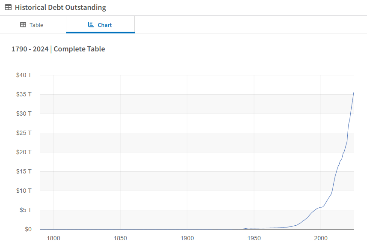Viewport: 367px width, 245px height.
Task: Click the $10 T y-axis label
Action: click(x=24, y=191)
